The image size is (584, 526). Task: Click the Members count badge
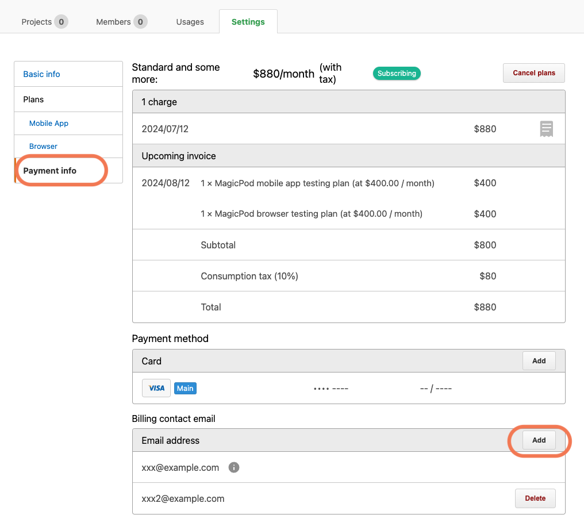click(140, 22)
